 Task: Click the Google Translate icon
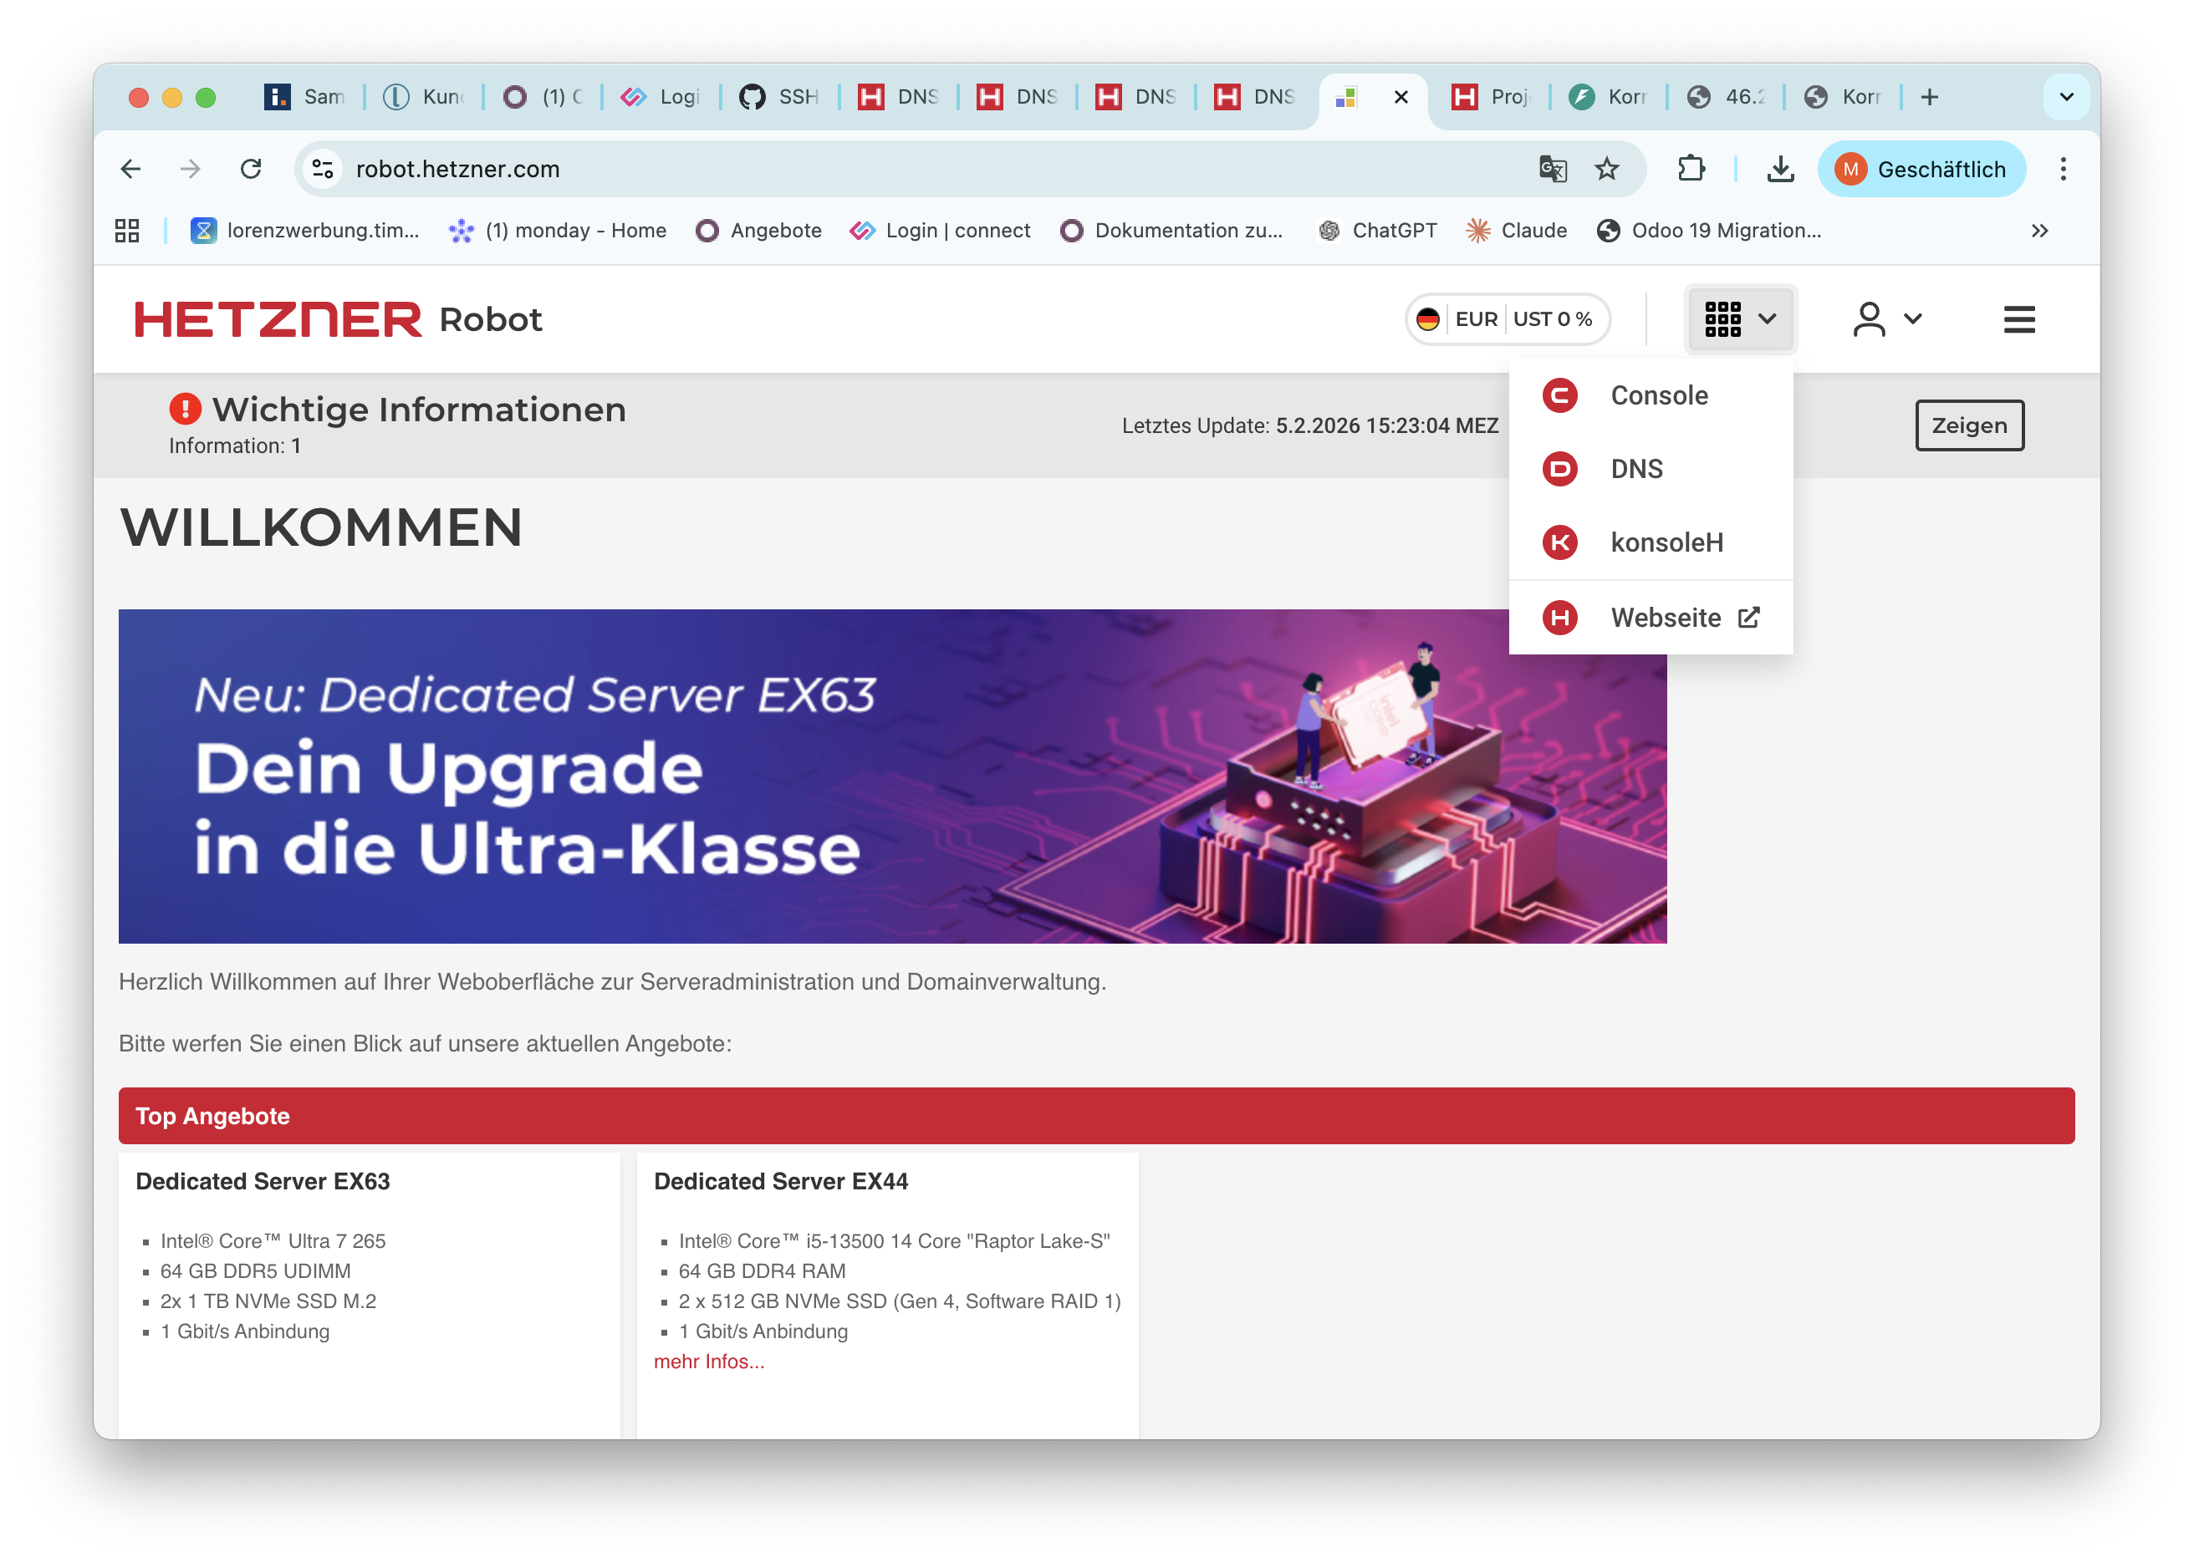(1552, 170)
